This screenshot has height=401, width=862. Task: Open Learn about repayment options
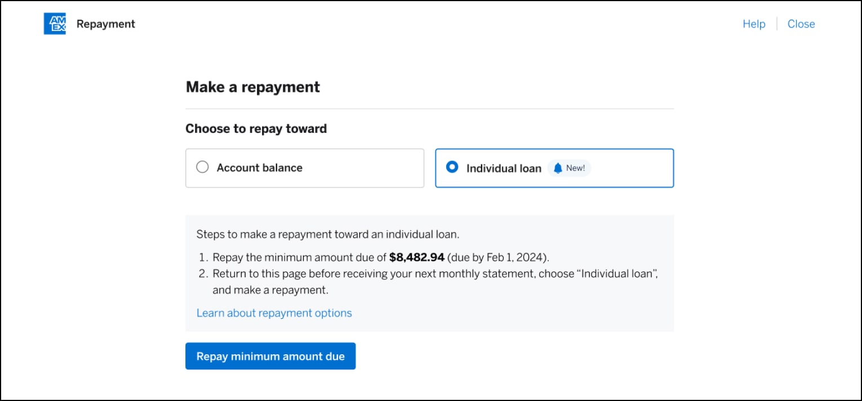tap(274, 313)
